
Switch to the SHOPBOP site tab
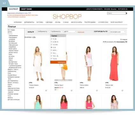13,9
